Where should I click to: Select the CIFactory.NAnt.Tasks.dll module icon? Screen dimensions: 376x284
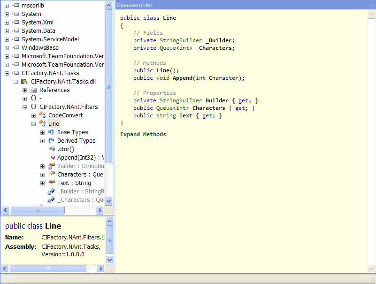(x=24, y=82)
